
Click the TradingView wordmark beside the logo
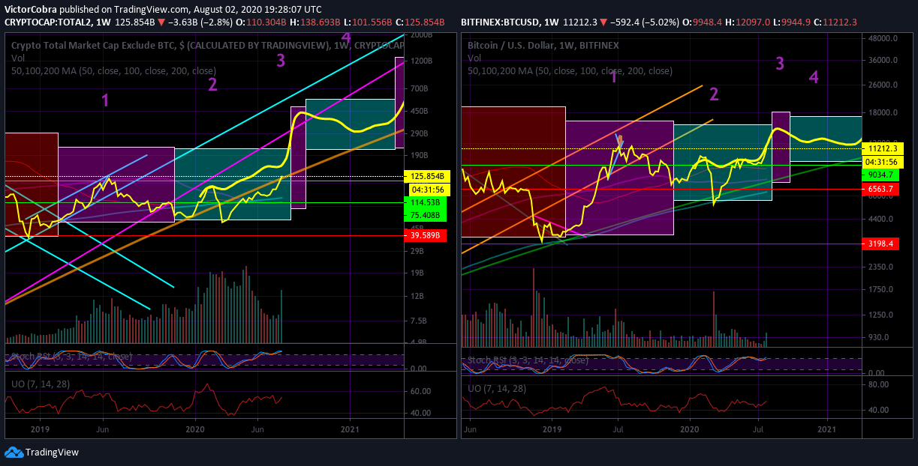(x=52, y=453)
